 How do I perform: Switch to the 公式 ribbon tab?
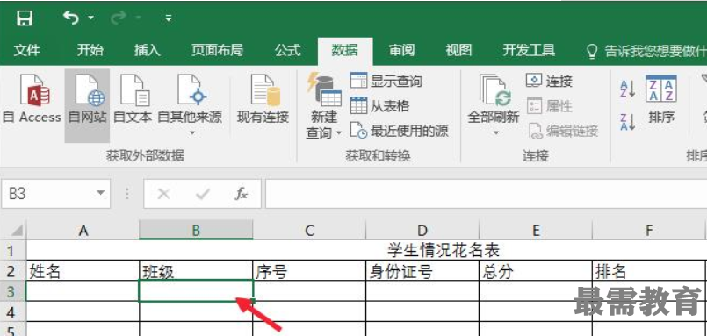[288, 51]
